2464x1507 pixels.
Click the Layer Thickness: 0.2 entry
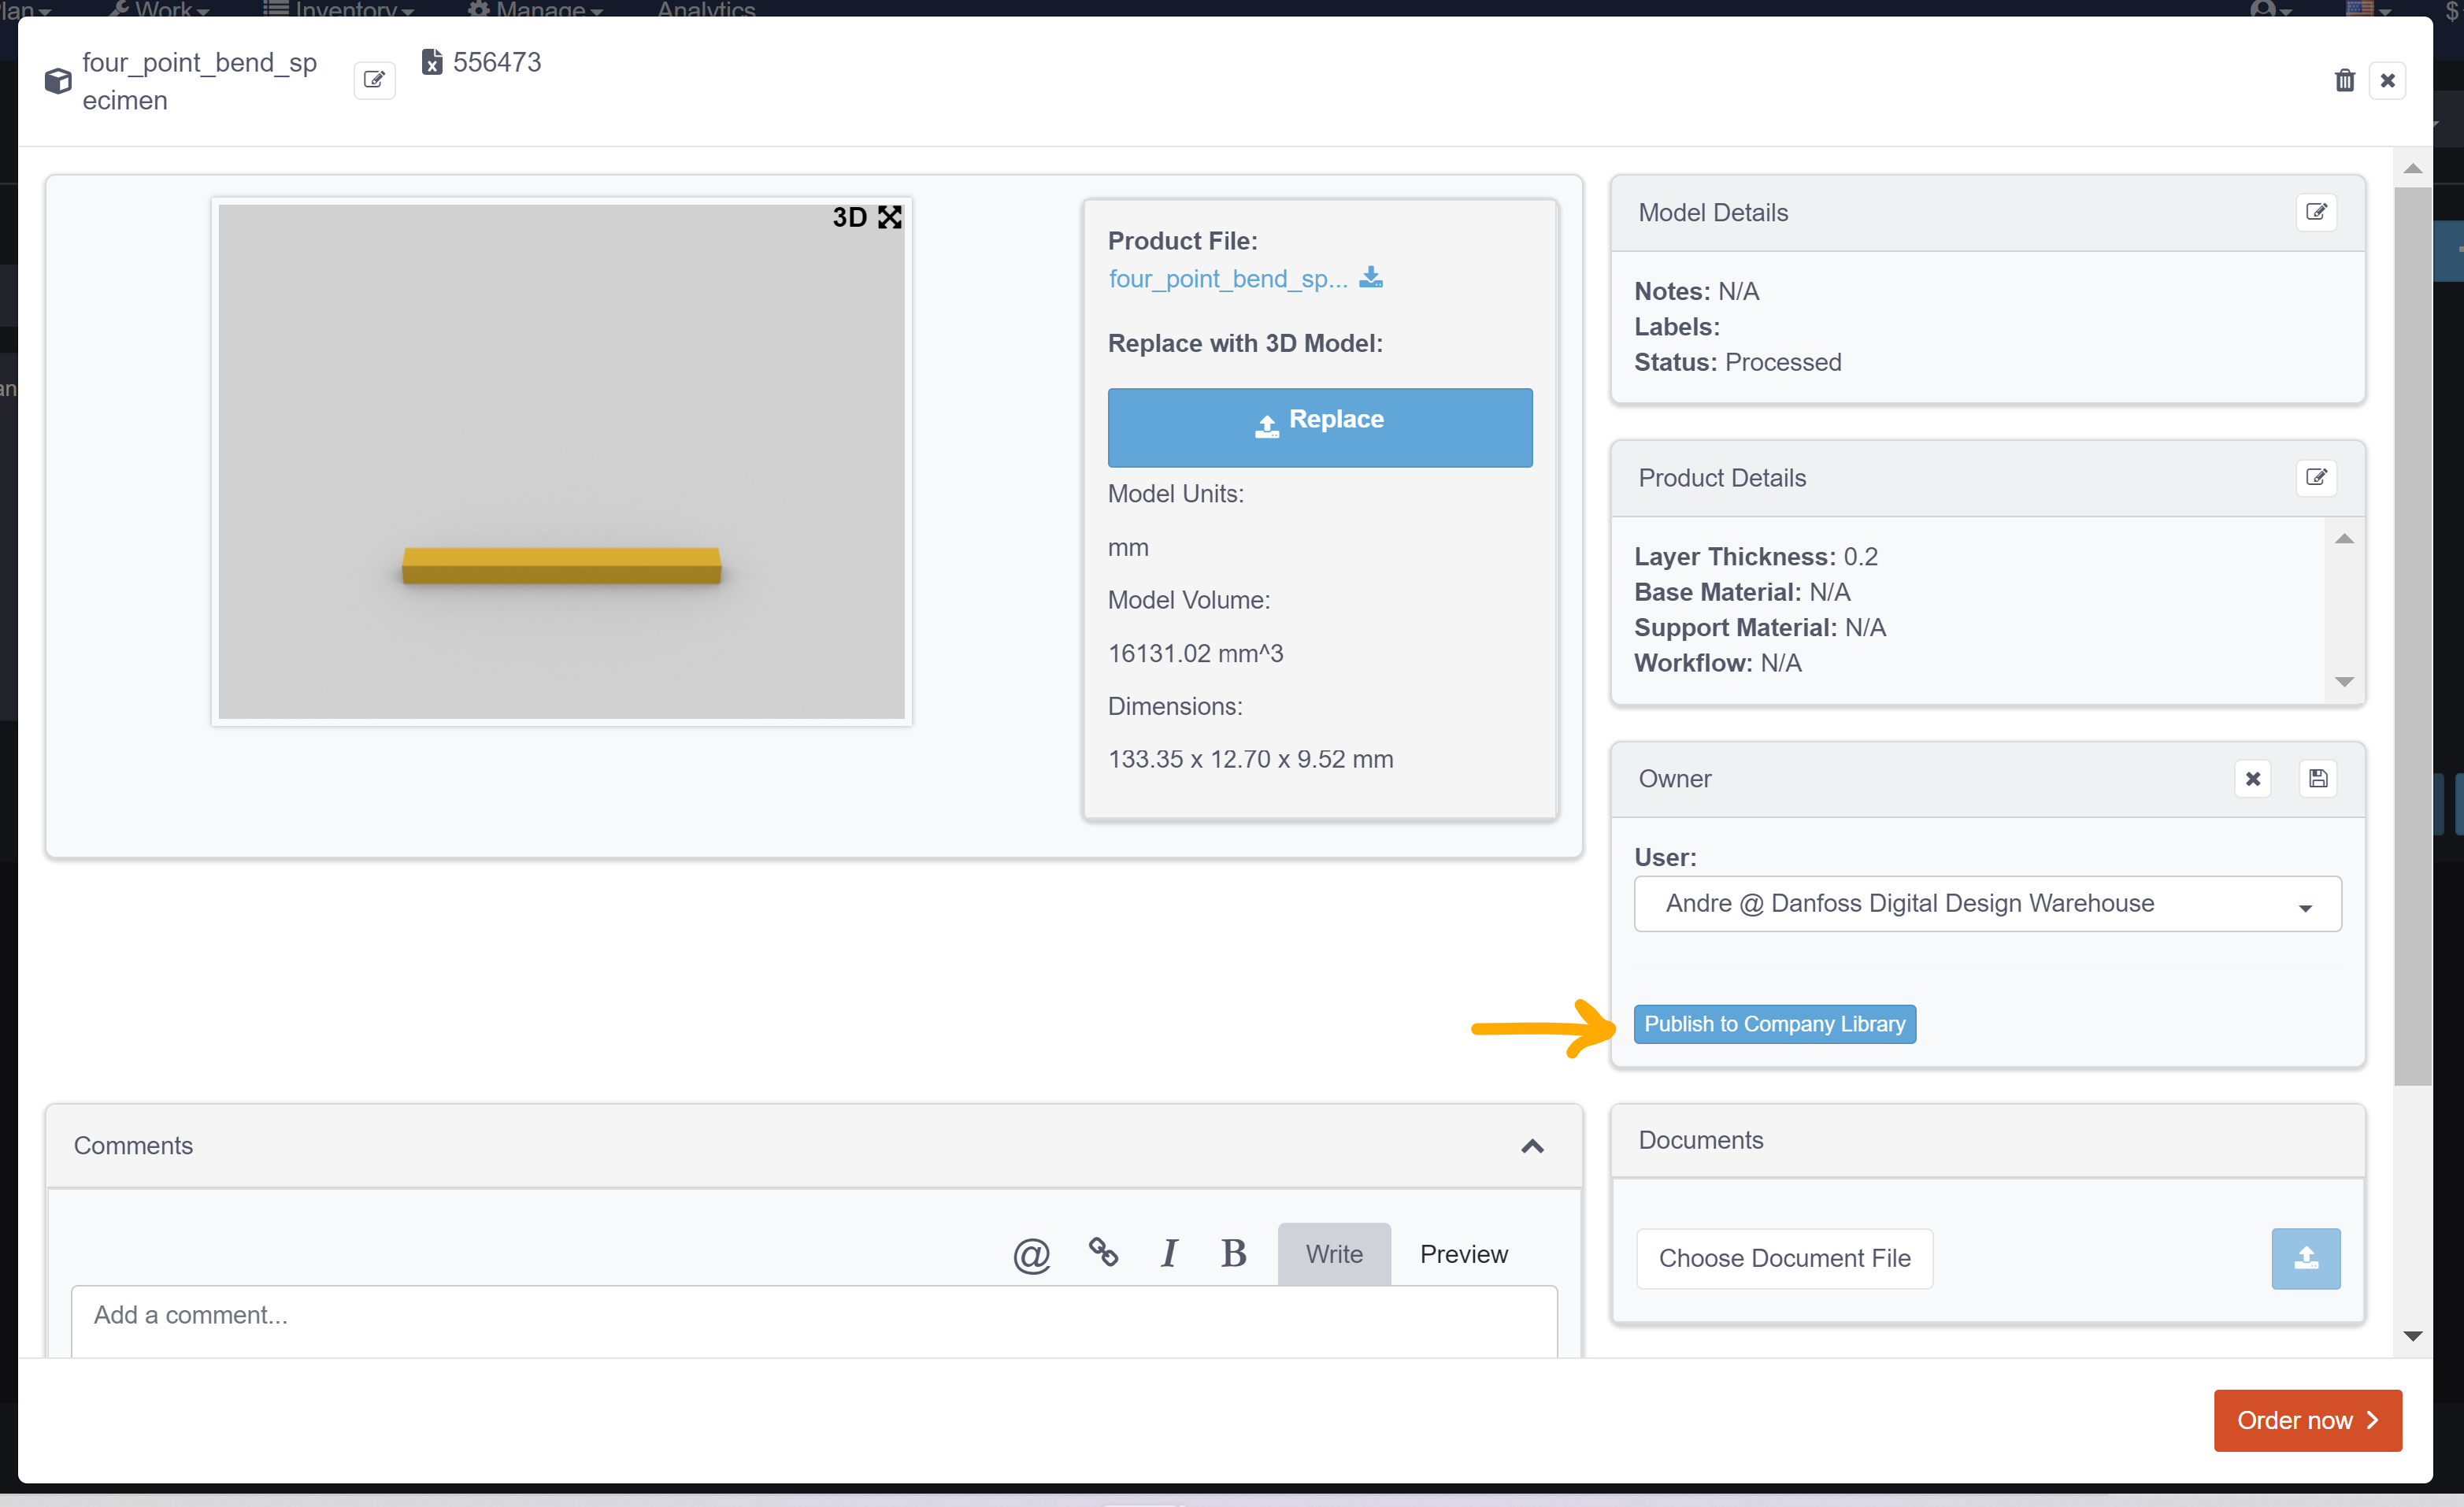[x=1756, y=556]
